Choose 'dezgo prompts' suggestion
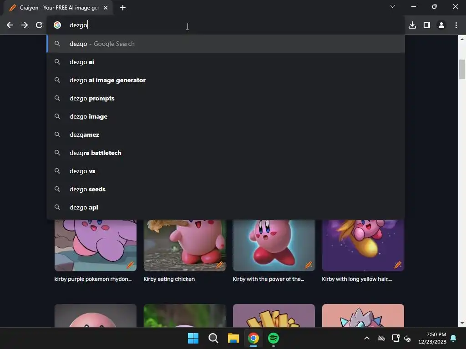 coord(226,98)
